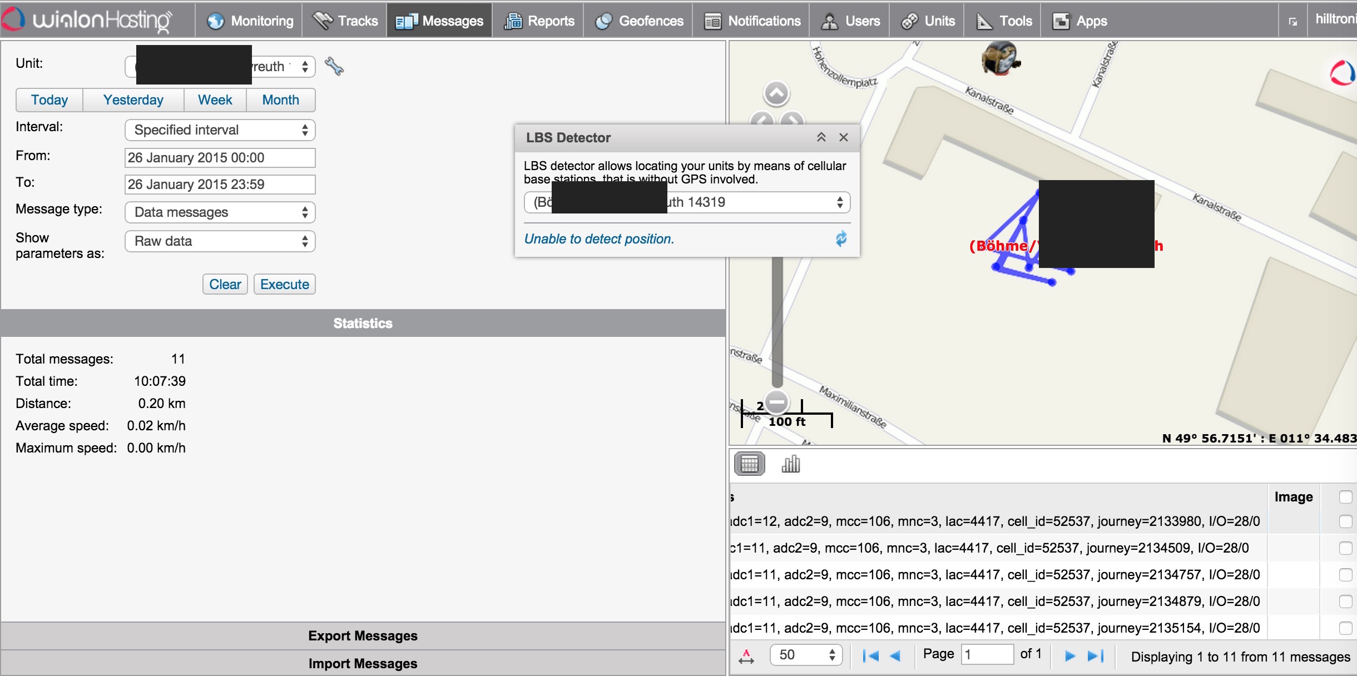Open the Show parameters as dropdown

(220, 241)
